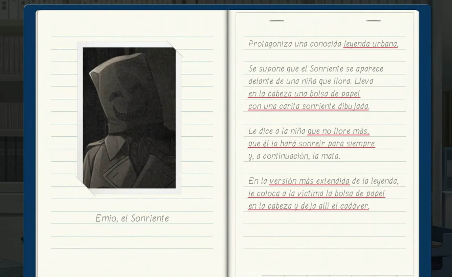Select underlined 'versión más extendida'
The width and height of the screenshot is (452, 277).
(x=309, y=181)
